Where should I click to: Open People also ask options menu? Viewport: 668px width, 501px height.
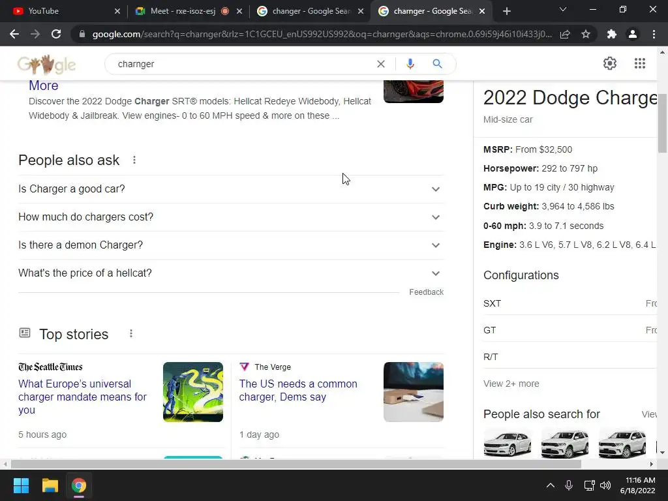(x=134, y=160)
